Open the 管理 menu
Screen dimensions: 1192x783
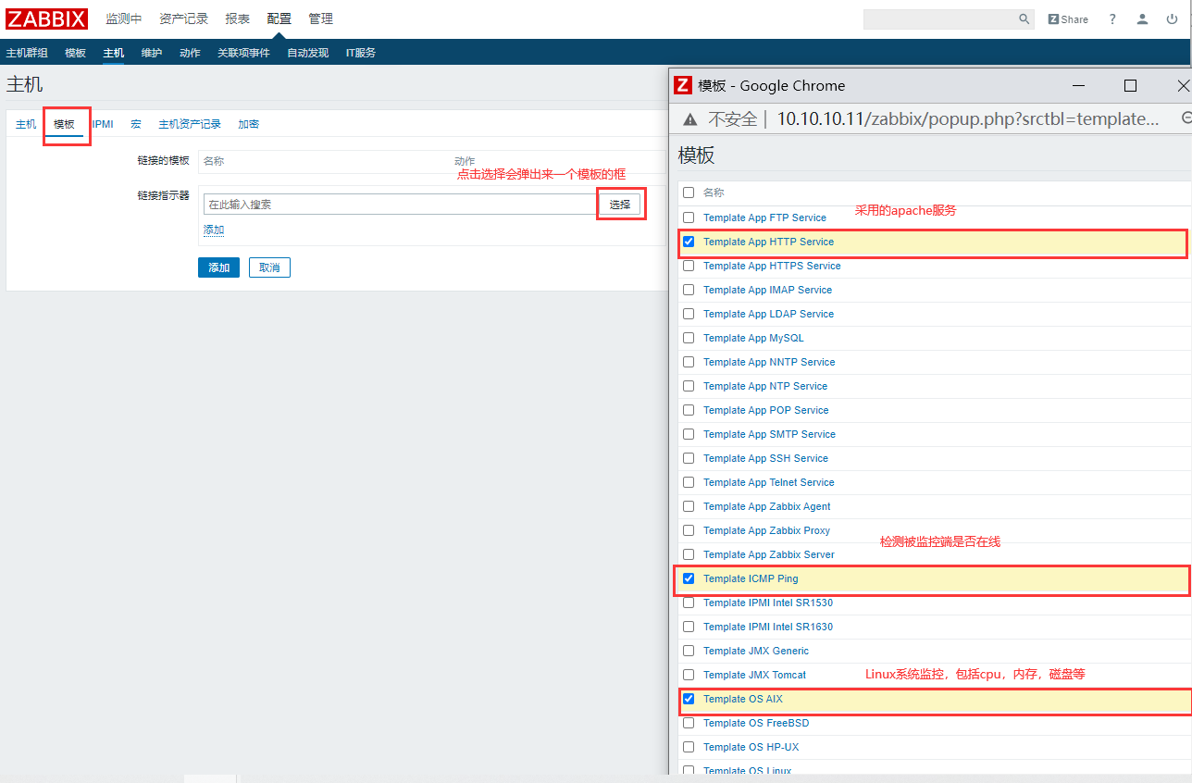pyautogui.click(x=321, y=19)
